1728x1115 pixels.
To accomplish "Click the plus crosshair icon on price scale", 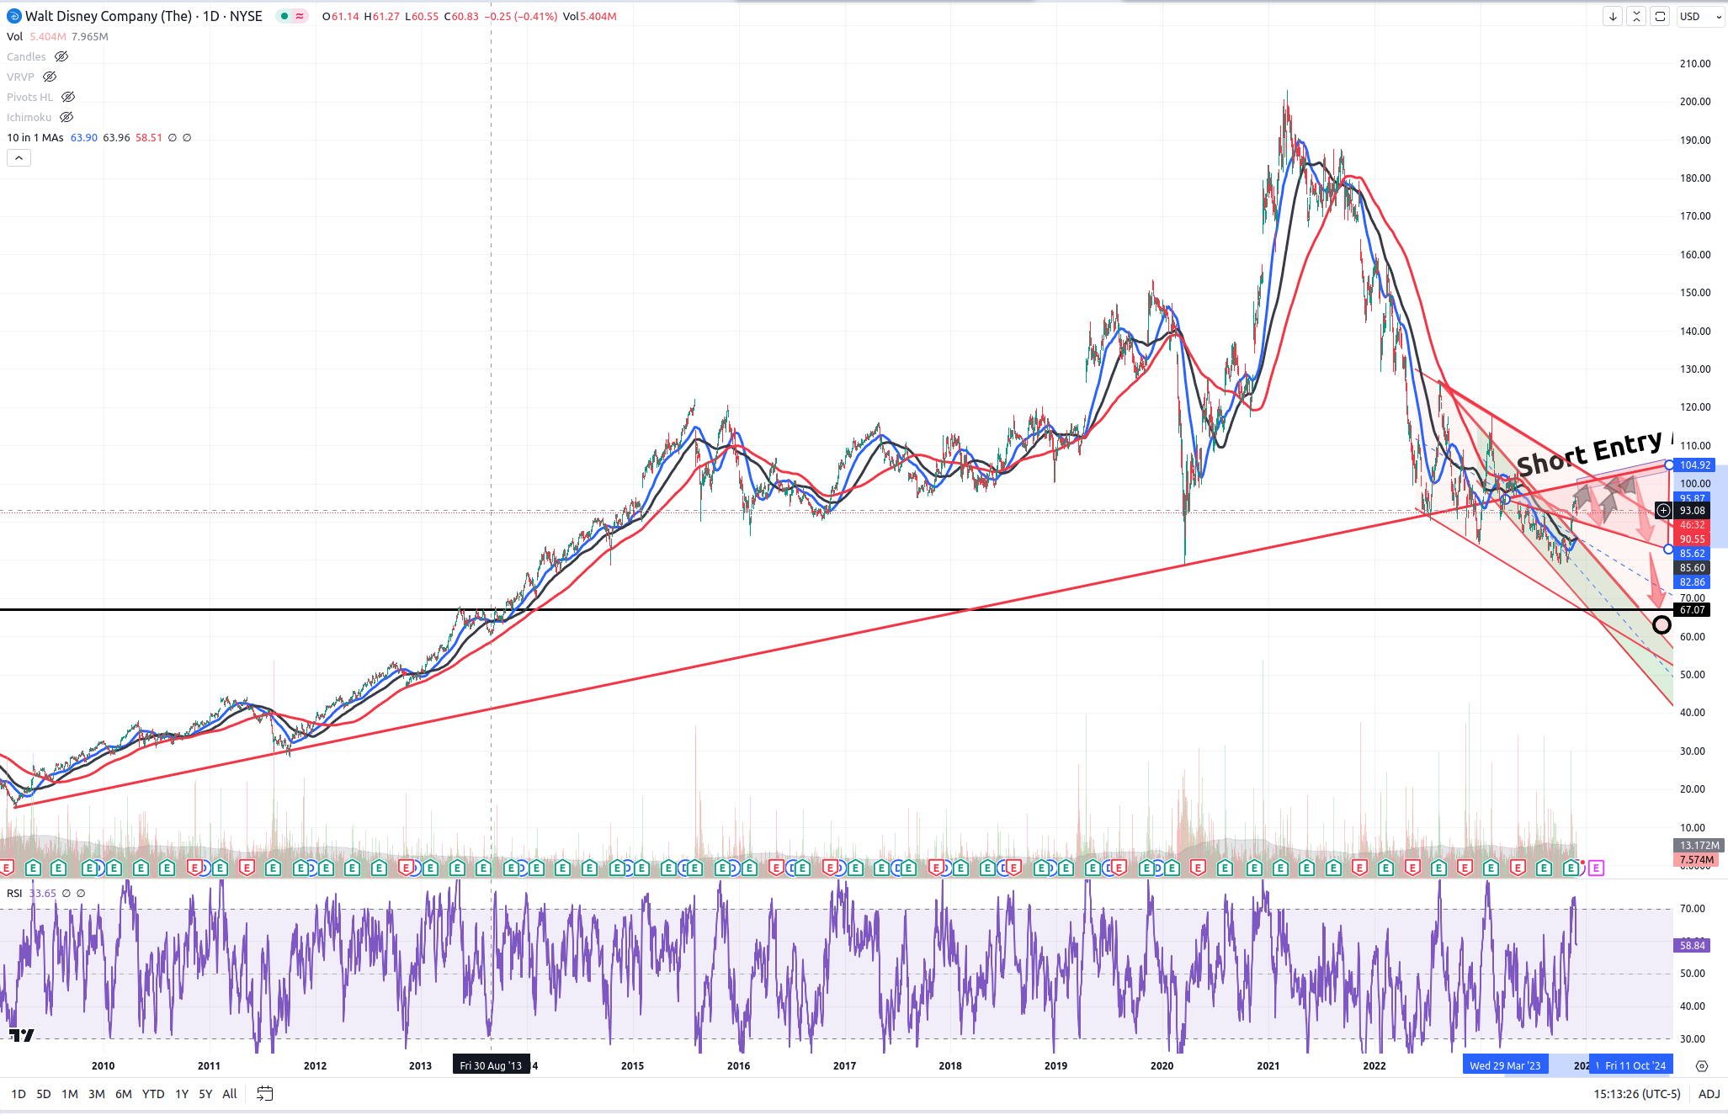I will pyautogui.click(x=1663, y=511).
